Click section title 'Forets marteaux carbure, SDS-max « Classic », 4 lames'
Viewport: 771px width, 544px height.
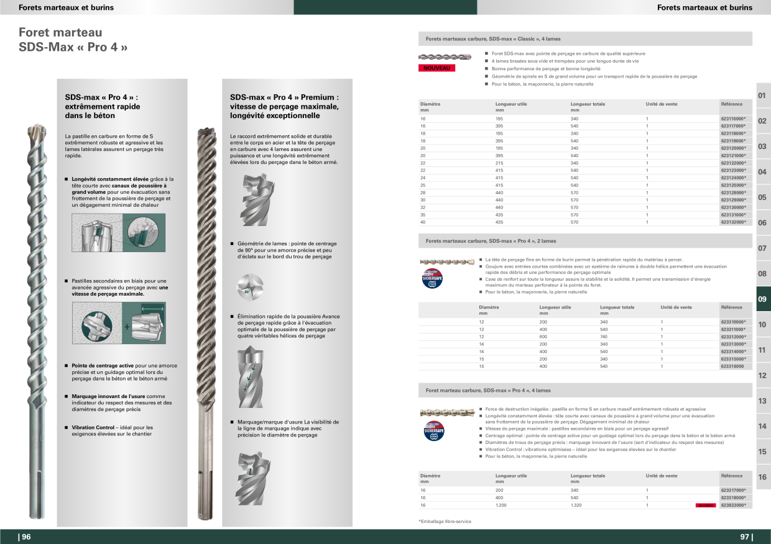[x=493, y=39]
